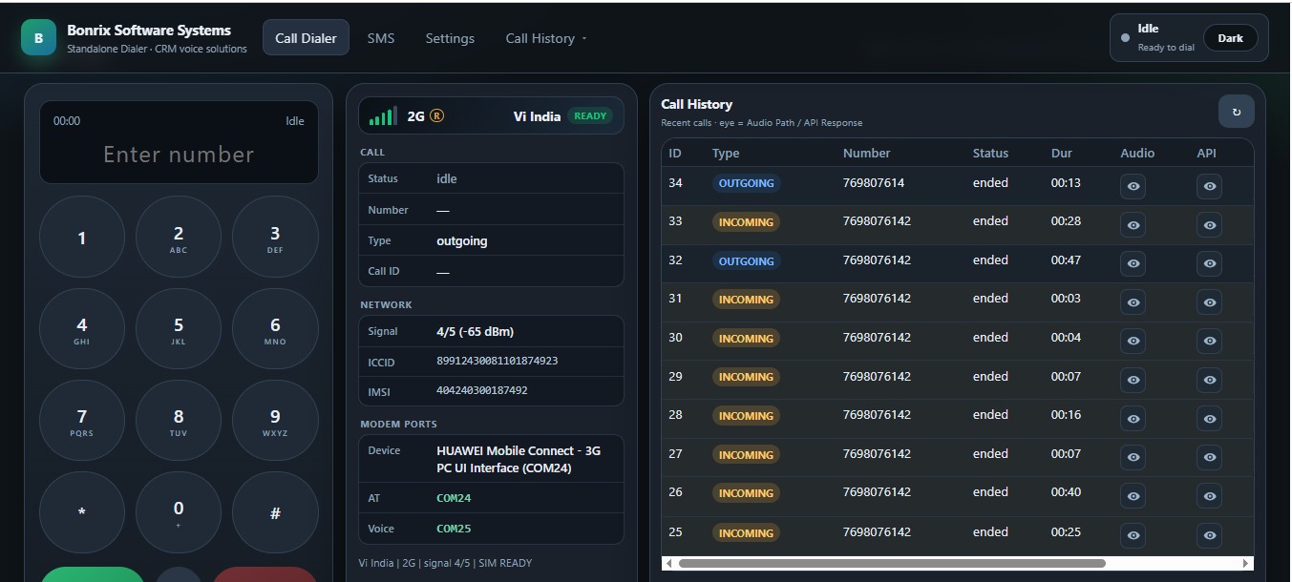This screenshot has height=582, width=1292.
Task: Click the scrollbar right arrow in Call History
Action: (x=1245, y=563)
